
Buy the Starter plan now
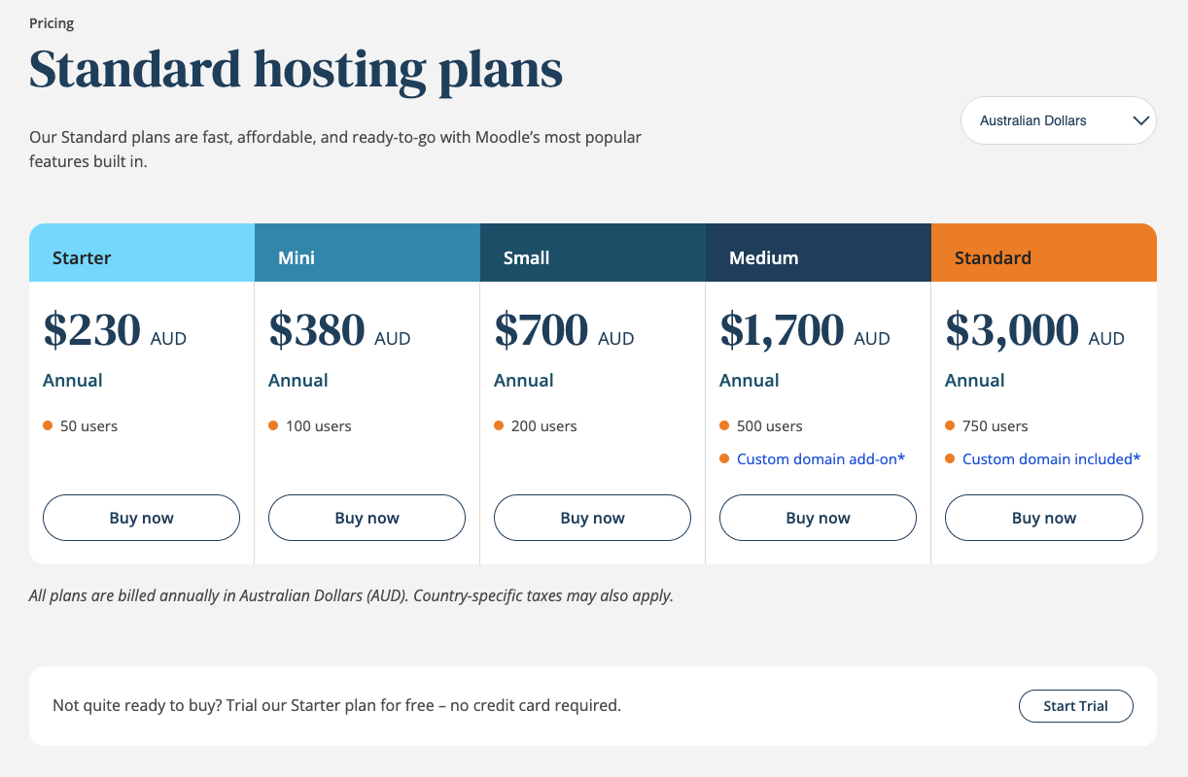click(141, 518)
